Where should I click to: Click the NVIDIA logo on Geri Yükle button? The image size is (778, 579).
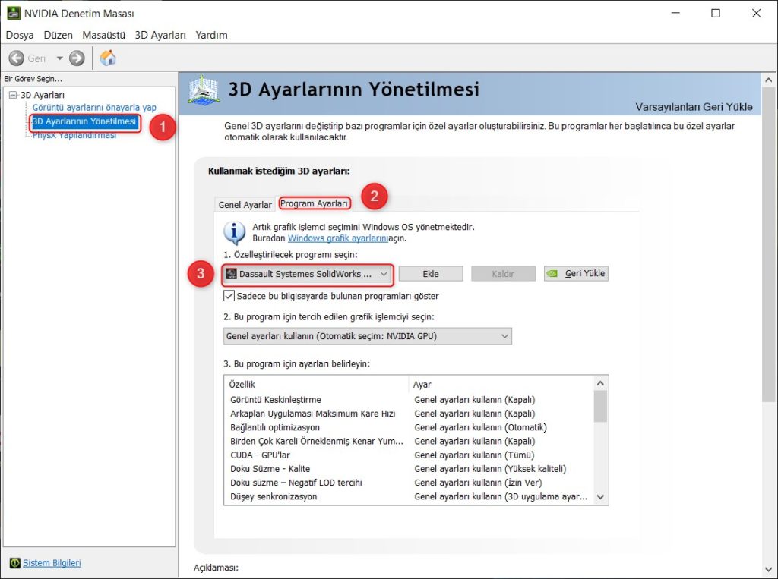pos(552,274)
